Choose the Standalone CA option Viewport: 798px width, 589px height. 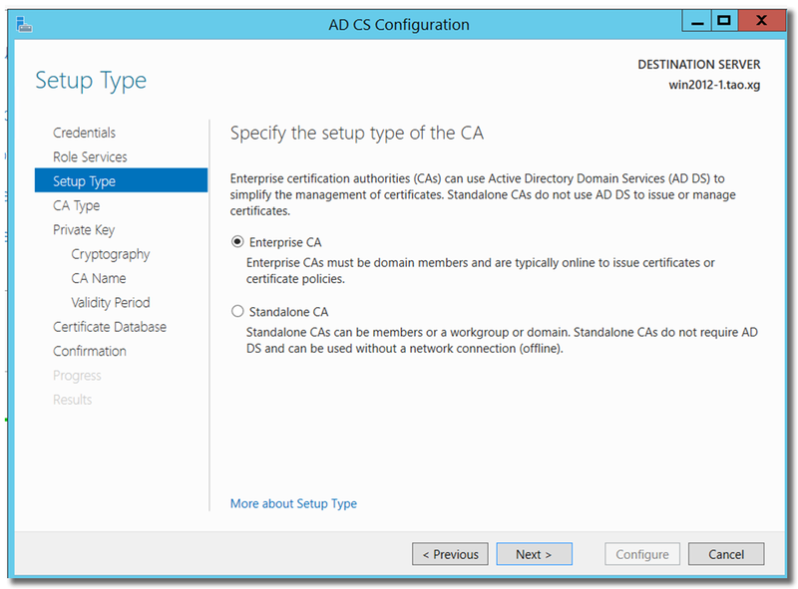coord(237,311)
